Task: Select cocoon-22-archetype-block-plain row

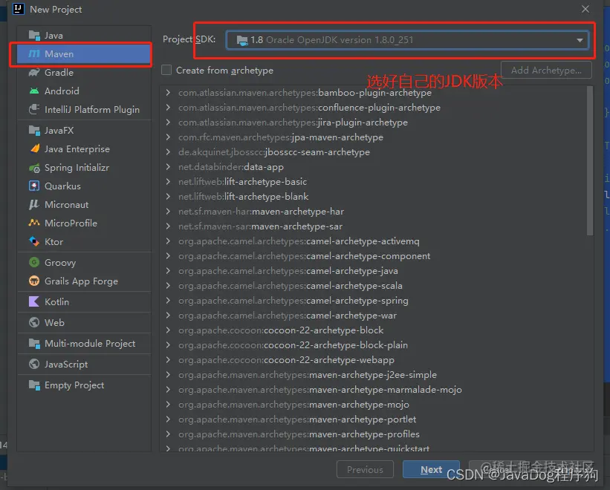Action: (374, 345)
